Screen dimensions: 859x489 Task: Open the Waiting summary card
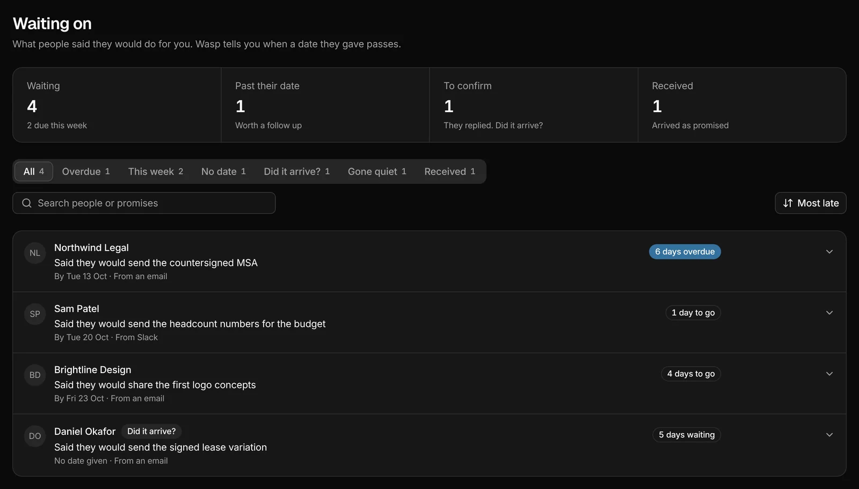coord(117,105)
